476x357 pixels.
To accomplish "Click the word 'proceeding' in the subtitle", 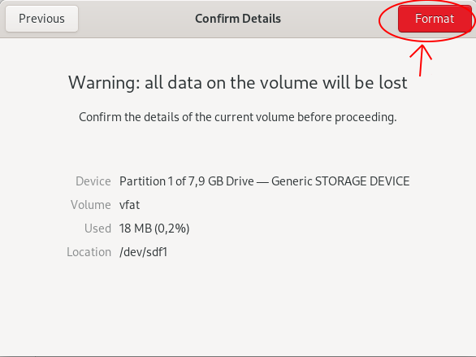I will tap(364, 118).
